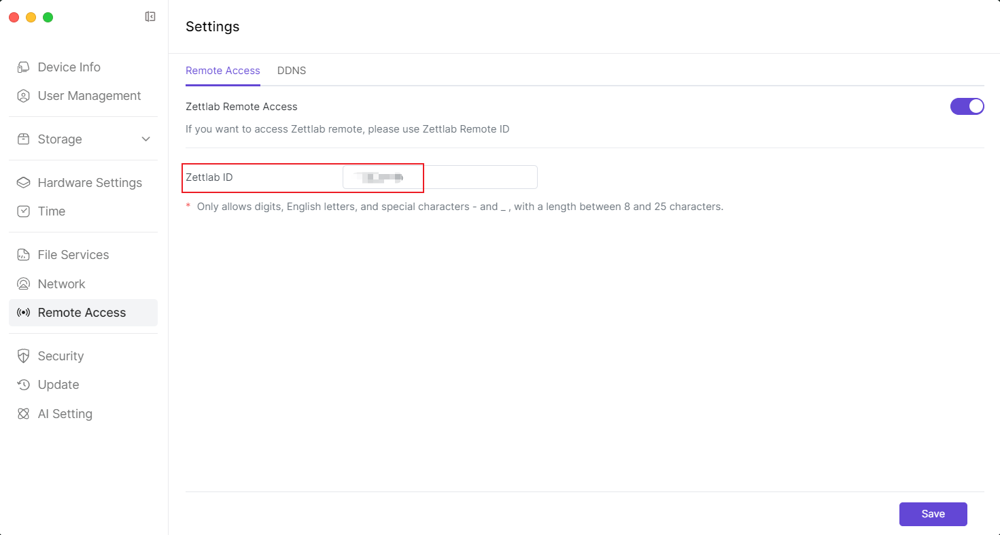
Task: Open the Security settings page
Action: tap(61, 356)
